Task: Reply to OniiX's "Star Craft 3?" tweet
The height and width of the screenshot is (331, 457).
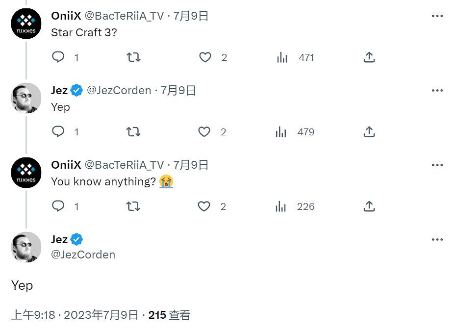Action: (58, 57)
